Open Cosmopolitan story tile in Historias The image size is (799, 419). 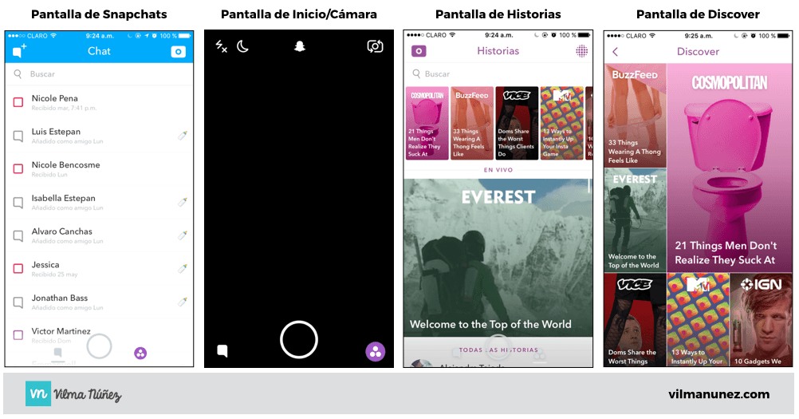[x=427, y=123]
